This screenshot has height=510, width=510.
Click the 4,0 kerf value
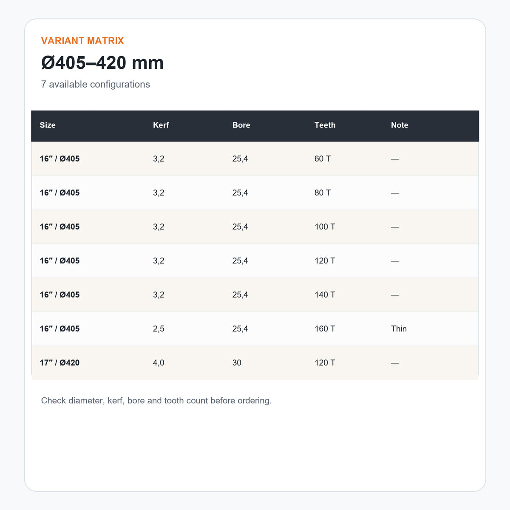click(x=159, y=363)
